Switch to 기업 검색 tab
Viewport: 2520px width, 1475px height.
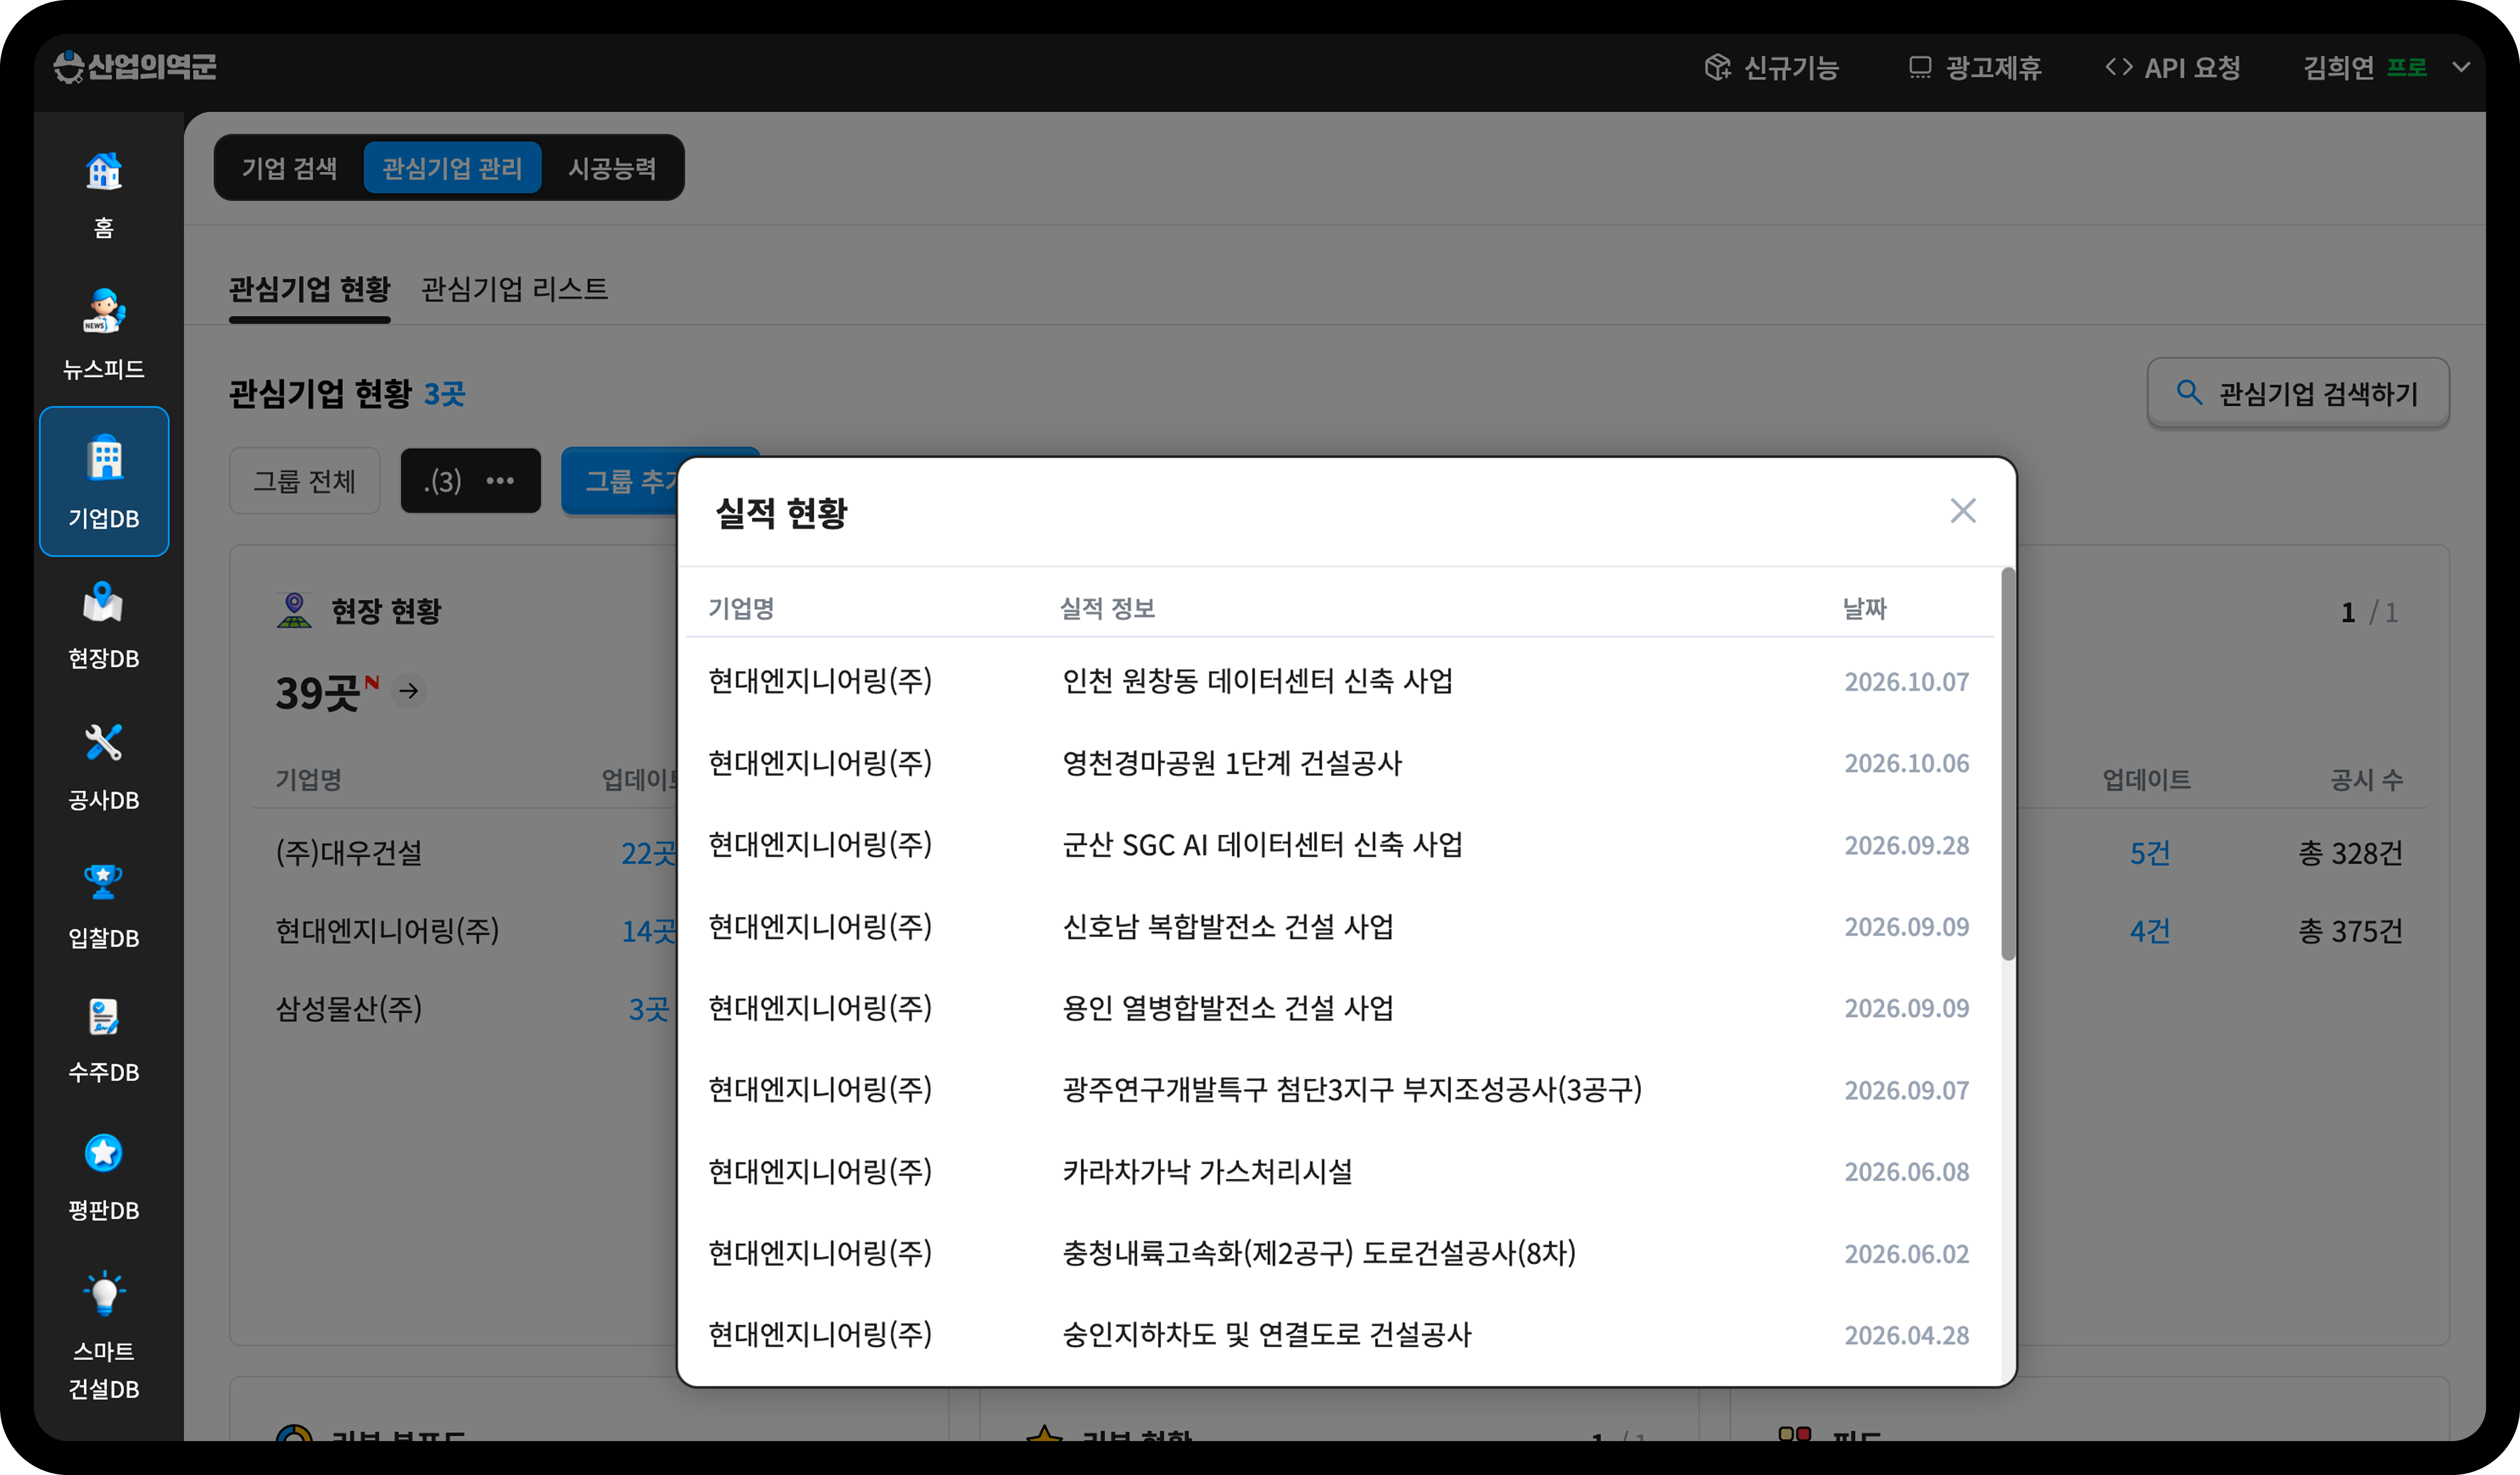pyautogui.click(x=289, y=168)
